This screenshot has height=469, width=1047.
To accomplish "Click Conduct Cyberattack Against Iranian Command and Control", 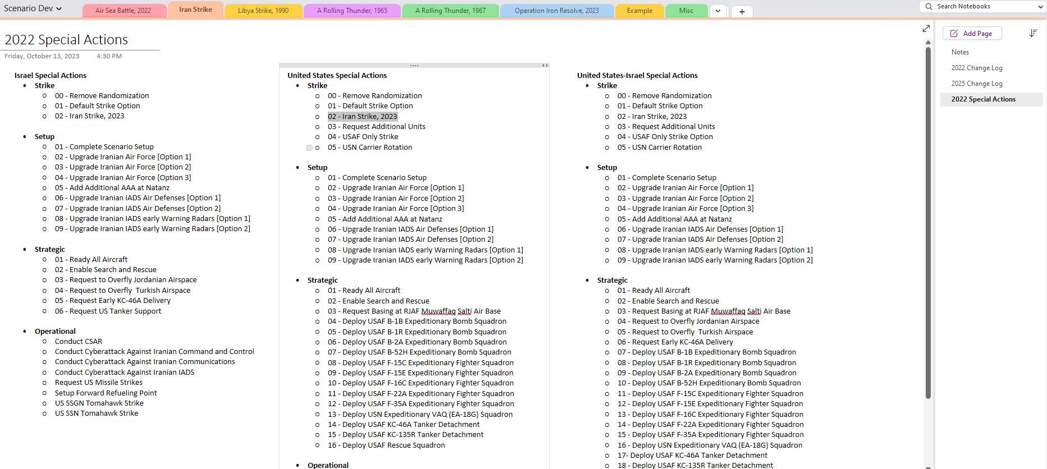I will 154,352.
